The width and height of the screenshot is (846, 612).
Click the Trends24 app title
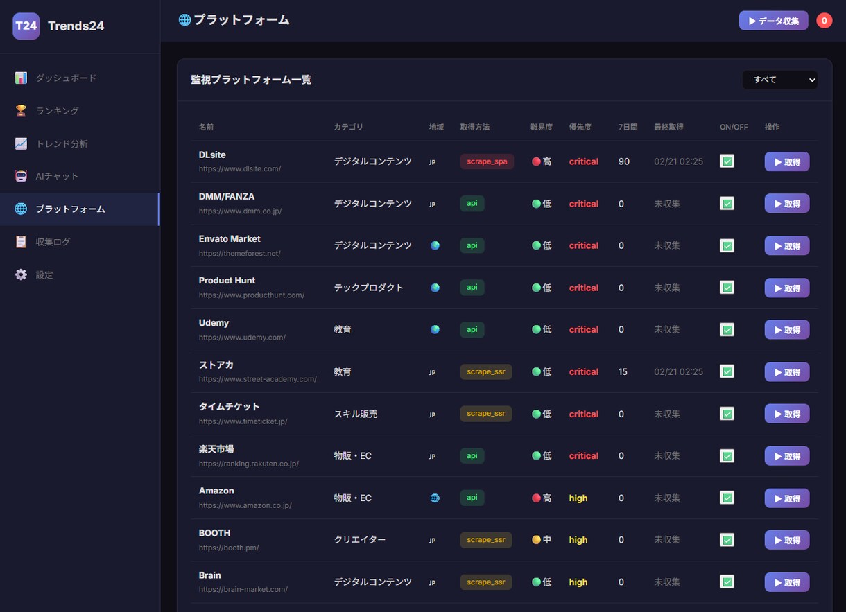point(76,26)
